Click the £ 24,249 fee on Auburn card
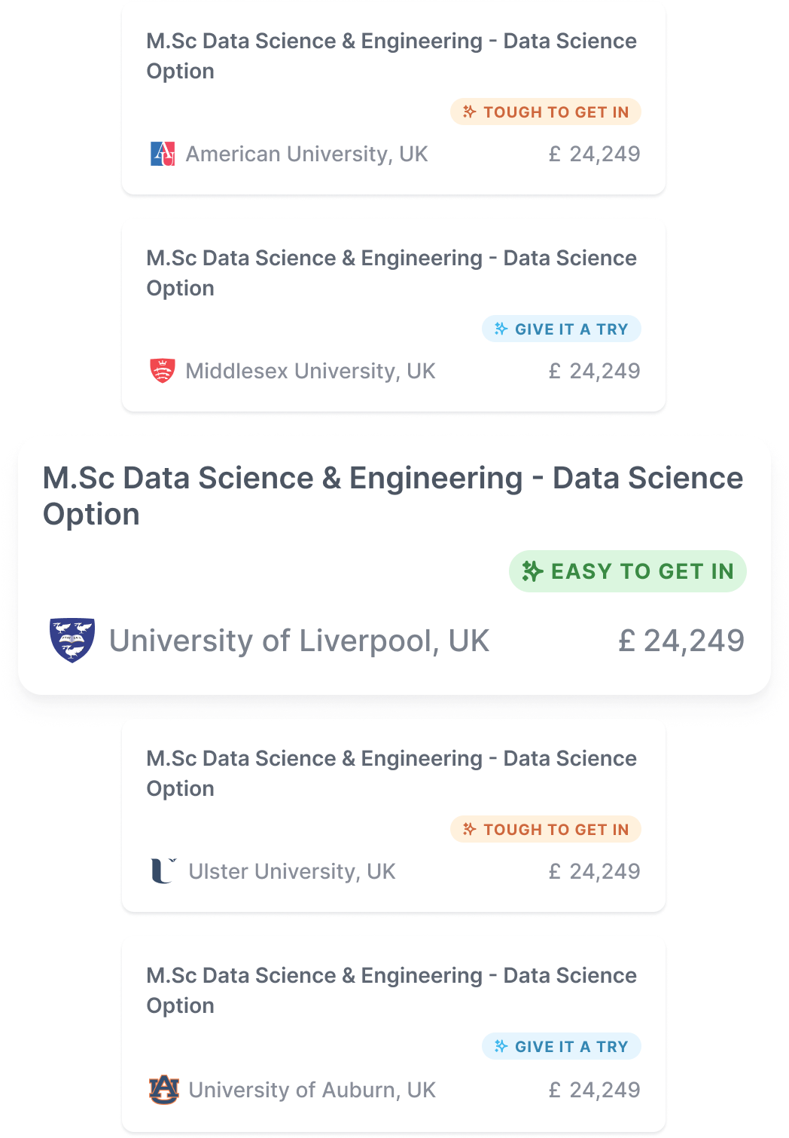Viewport: 789px width, 1138px height. (x=594, y=1090)
